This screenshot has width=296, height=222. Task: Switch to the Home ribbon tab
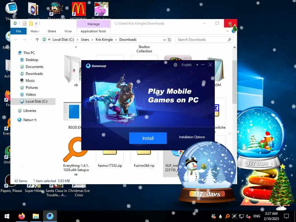35,31
